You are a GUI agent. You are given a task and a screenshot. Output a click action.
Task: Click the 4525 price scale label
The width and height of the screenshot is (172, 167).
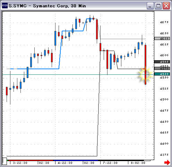click(164, 89)
